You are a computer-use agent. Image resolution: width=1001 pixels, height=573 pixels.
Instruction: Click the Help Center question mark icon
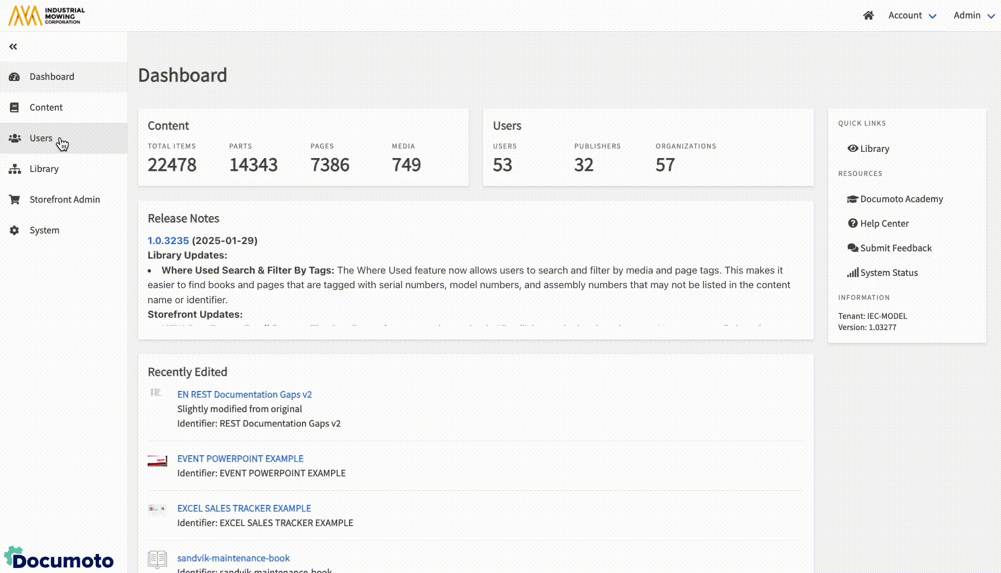(x=852, y=223)
